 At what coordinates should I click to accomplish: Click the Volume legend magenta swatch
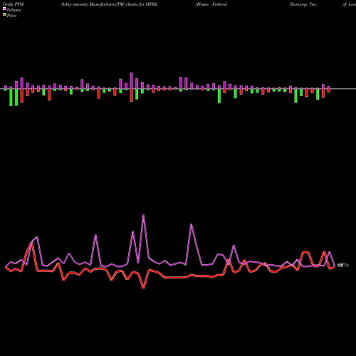tap(4, 9)
